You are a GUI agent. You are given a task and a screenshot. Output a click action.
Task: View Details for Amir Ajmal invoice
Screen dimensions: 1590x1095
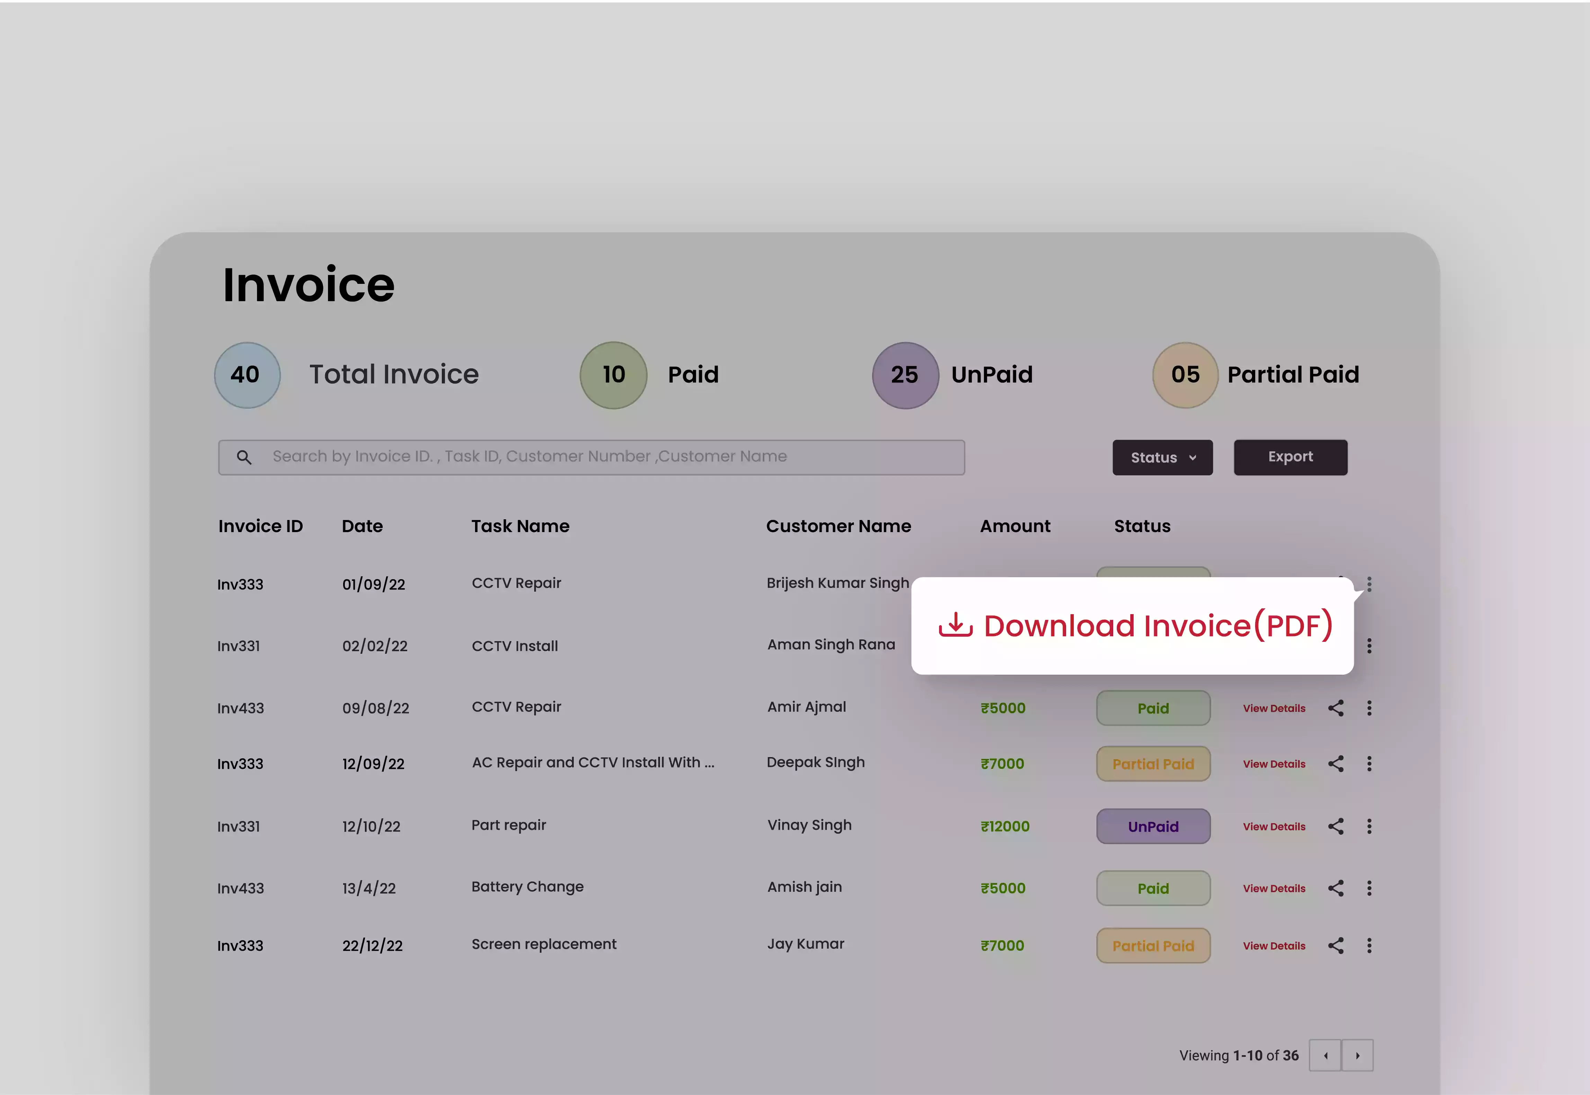click(x=1274, y=708)
